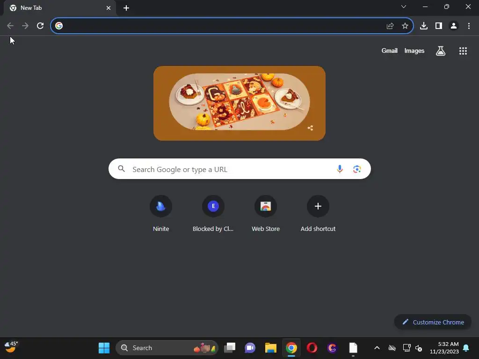
Task: Click the taskbar Search box
Action: tap(167, 348)
